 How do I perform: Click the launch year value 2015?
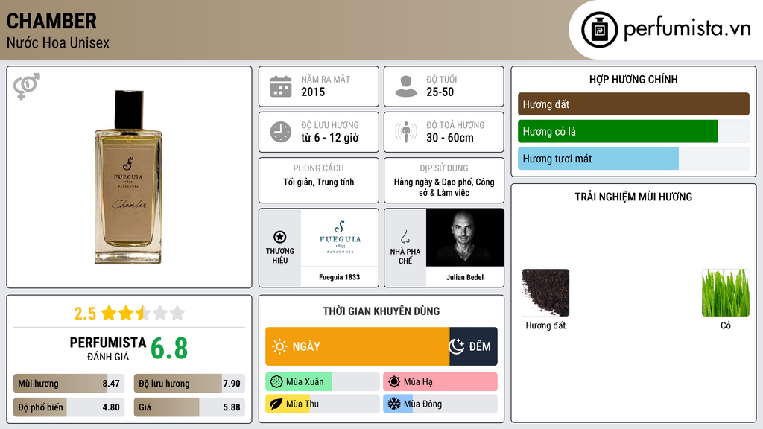(x=313, y=92)
